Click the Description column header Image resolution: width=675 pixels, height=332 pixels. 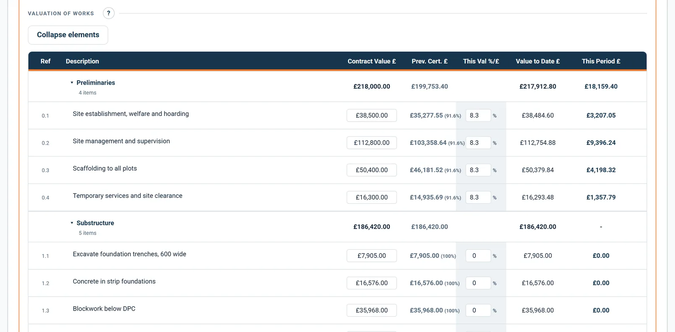click(x=82, y=61)
